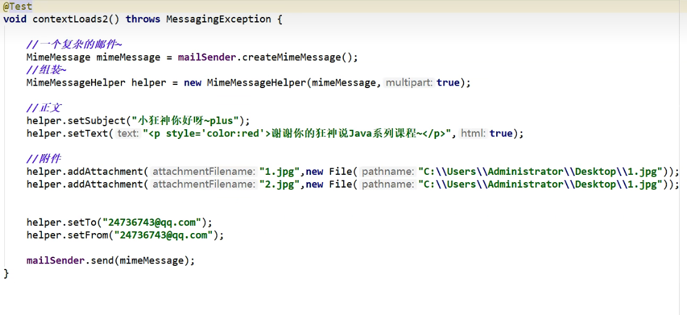Click the file path string on the 2.jpg line
The image size is (687, 315).
(540, 184)
